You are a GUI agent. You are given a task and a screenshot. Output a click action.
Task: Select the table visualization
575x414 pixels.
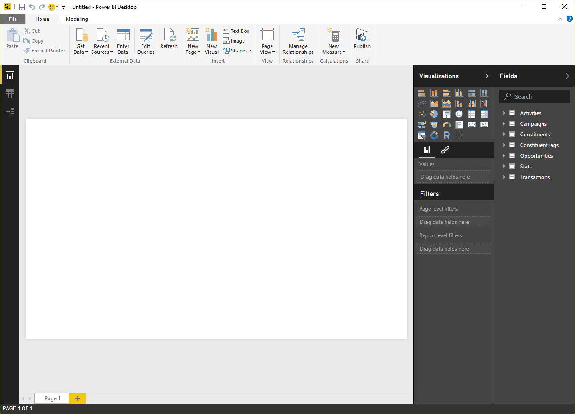(x=472, y=114)
